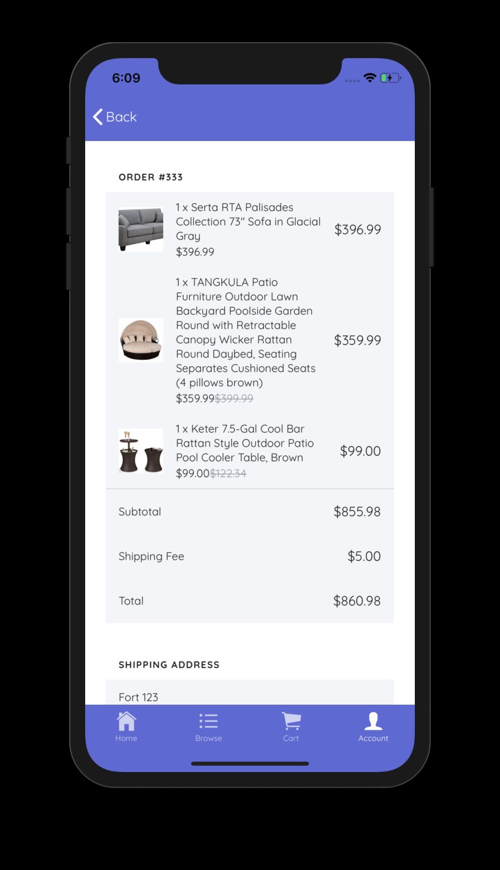Image resolution: width=500 pixels, height=870 pixels.
Task: Tap the back chevron arrow
Action: click(98, 117)
